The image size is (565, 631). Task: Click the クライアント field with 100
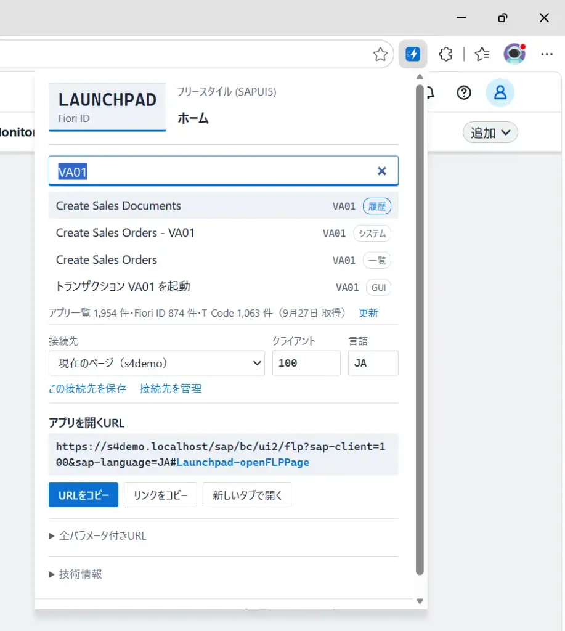[x=306, y=363]
